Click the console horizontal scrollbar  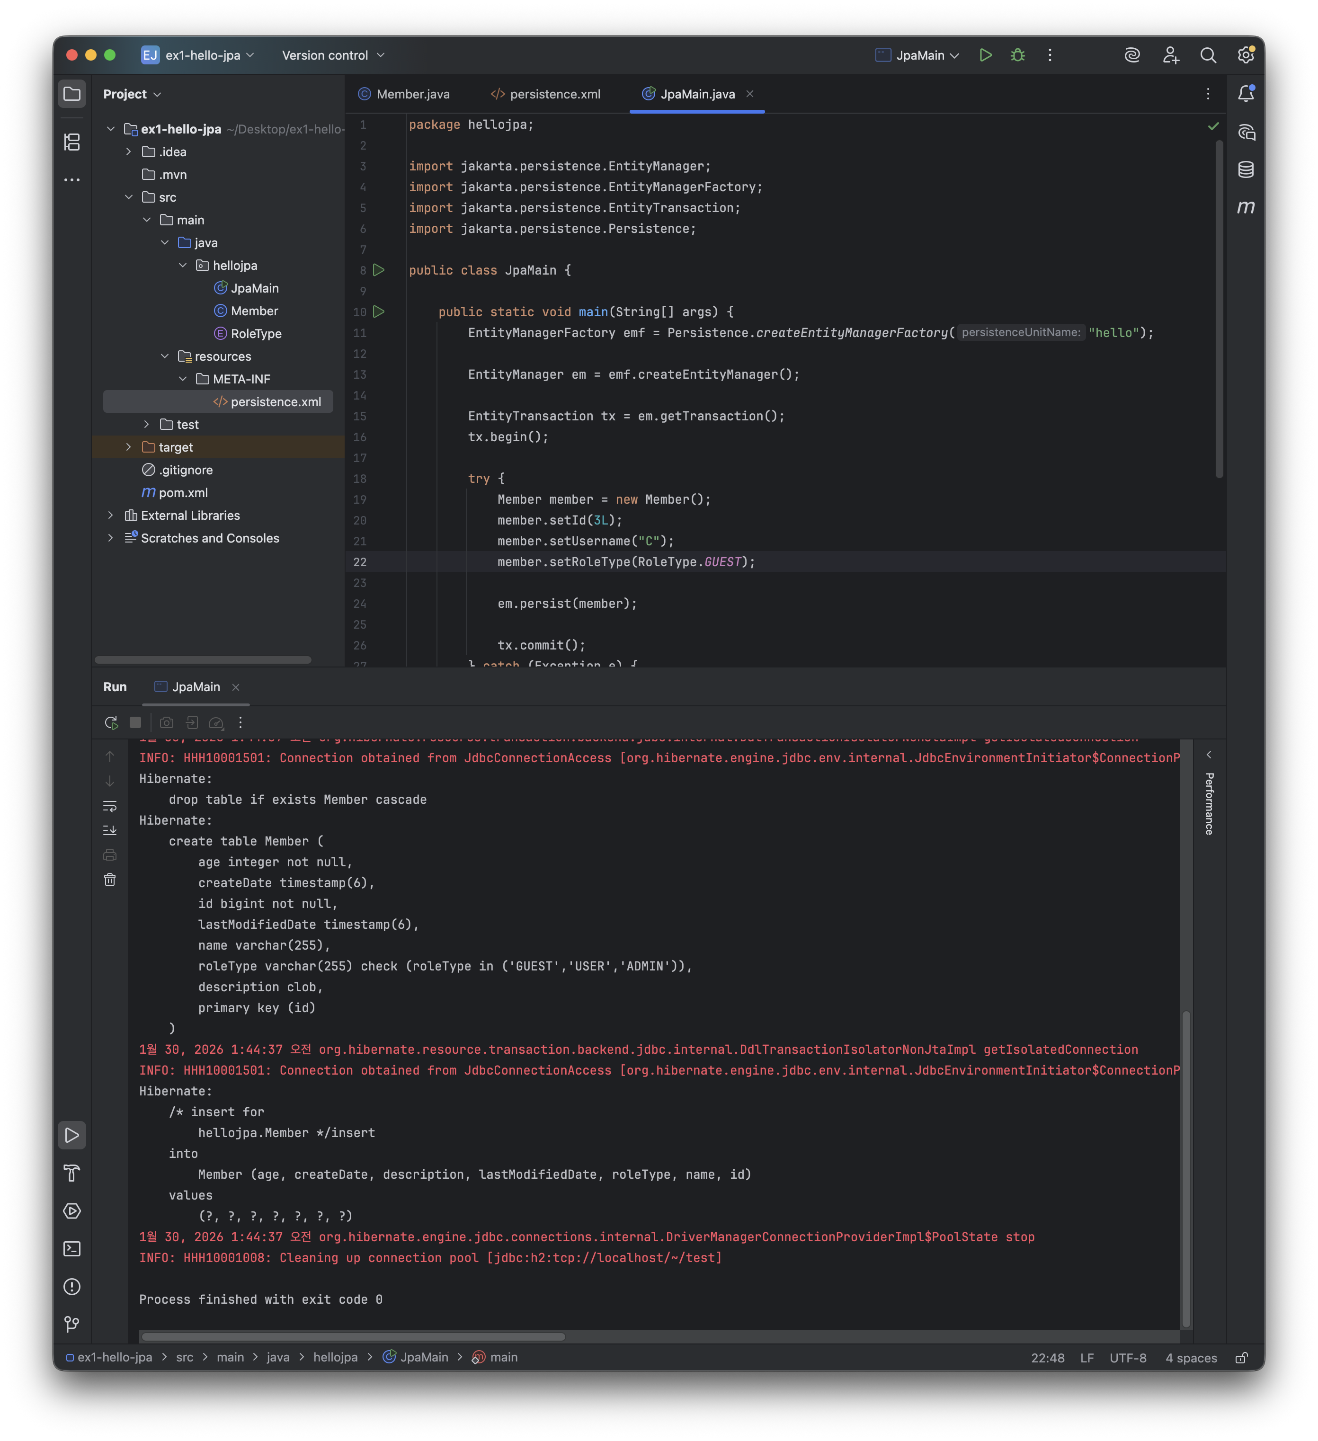(x=353, y=1337)
